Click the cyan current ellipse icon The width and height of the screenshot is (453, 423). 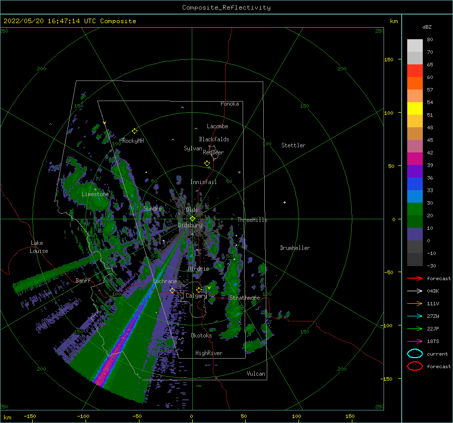tap(415, 354)
